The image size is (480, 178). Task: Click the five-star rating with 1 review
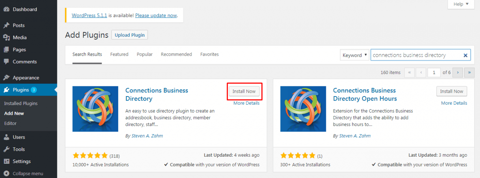298,156
